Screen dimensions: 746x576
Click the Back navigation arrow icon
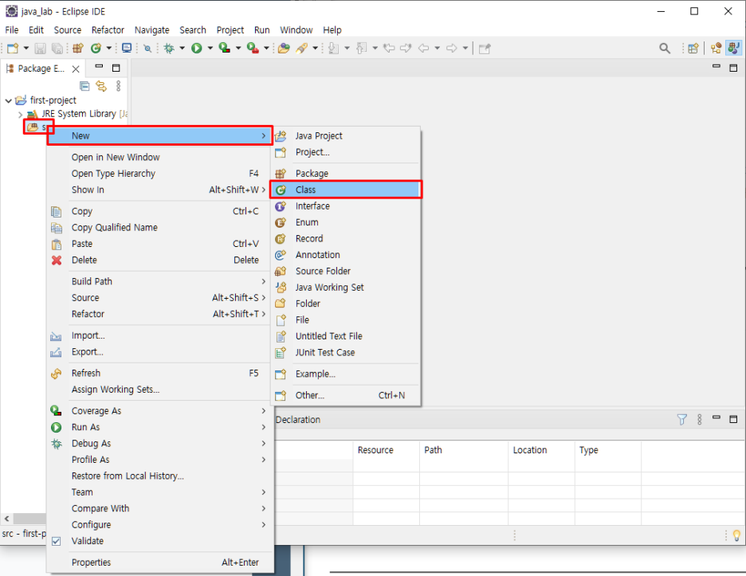point(423,48)
